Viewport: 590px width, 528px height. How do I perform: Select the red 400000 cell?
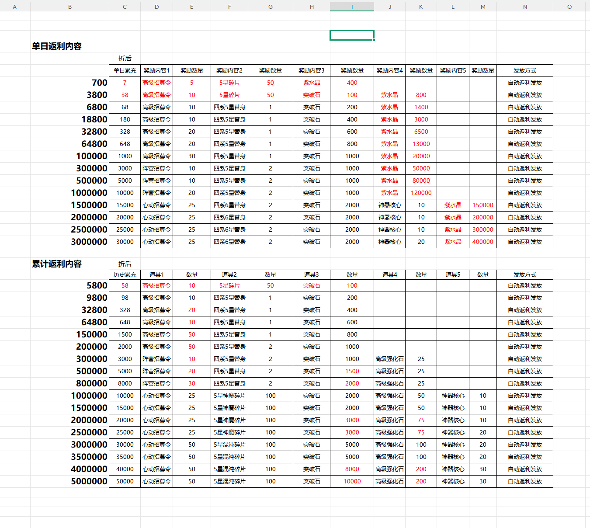(482, 242)
